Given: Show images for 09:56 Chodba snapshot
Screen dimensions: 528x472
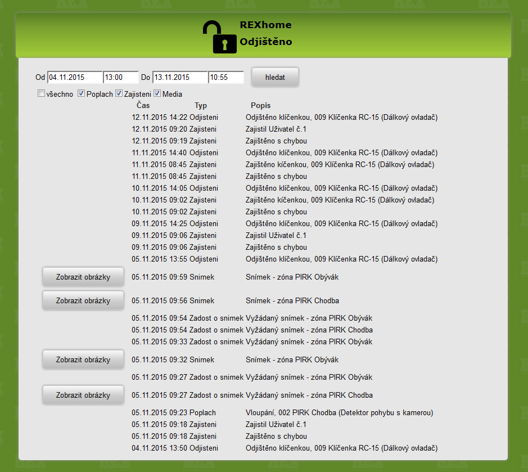Looking at the screenshot, I should pyautogui.click(x=83, y=300).
